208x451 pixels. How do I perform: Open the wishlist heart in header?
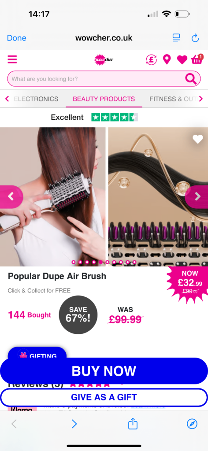coord(182,60)
